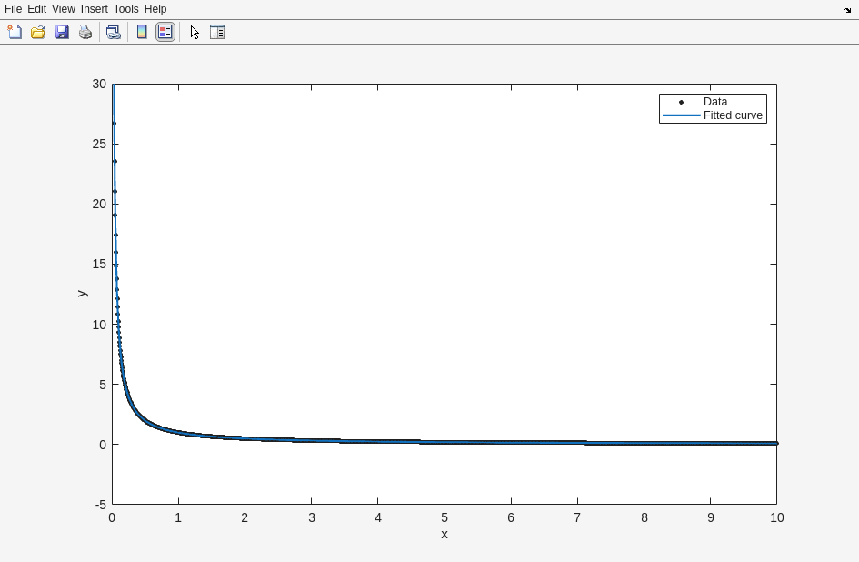Print the figure using the printer icon

(85, 32)
